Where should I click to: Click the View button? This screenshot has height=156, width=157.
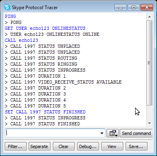click(112, 146)
